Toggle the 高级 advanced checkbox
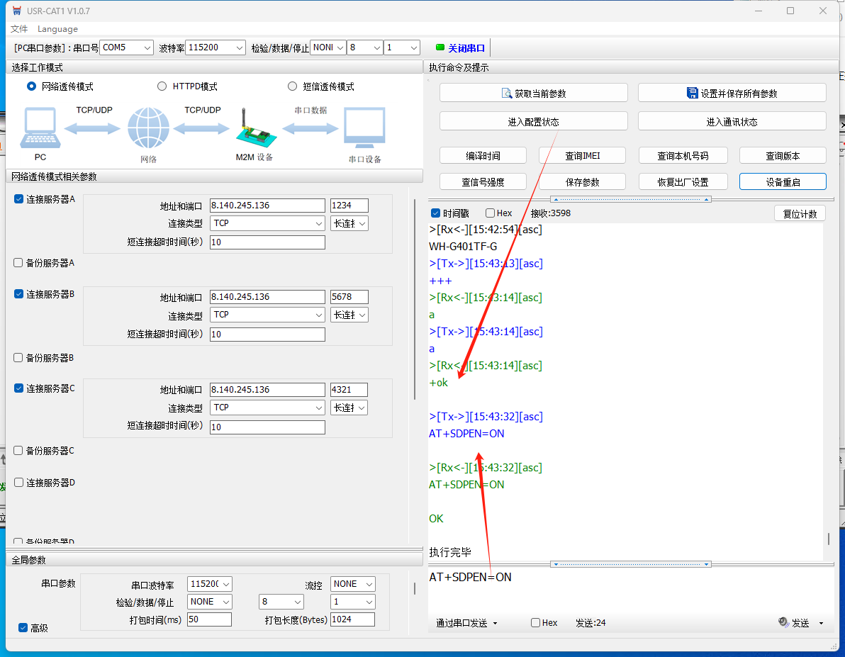The width and height of the screenshot is (845, 657). [x=23, y=627]
